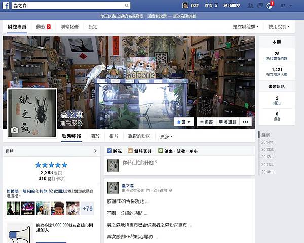The width and height of the screenshot is (304, 243).
Task: Open the account menu dropdown arrow
Action: coord(291,6)
